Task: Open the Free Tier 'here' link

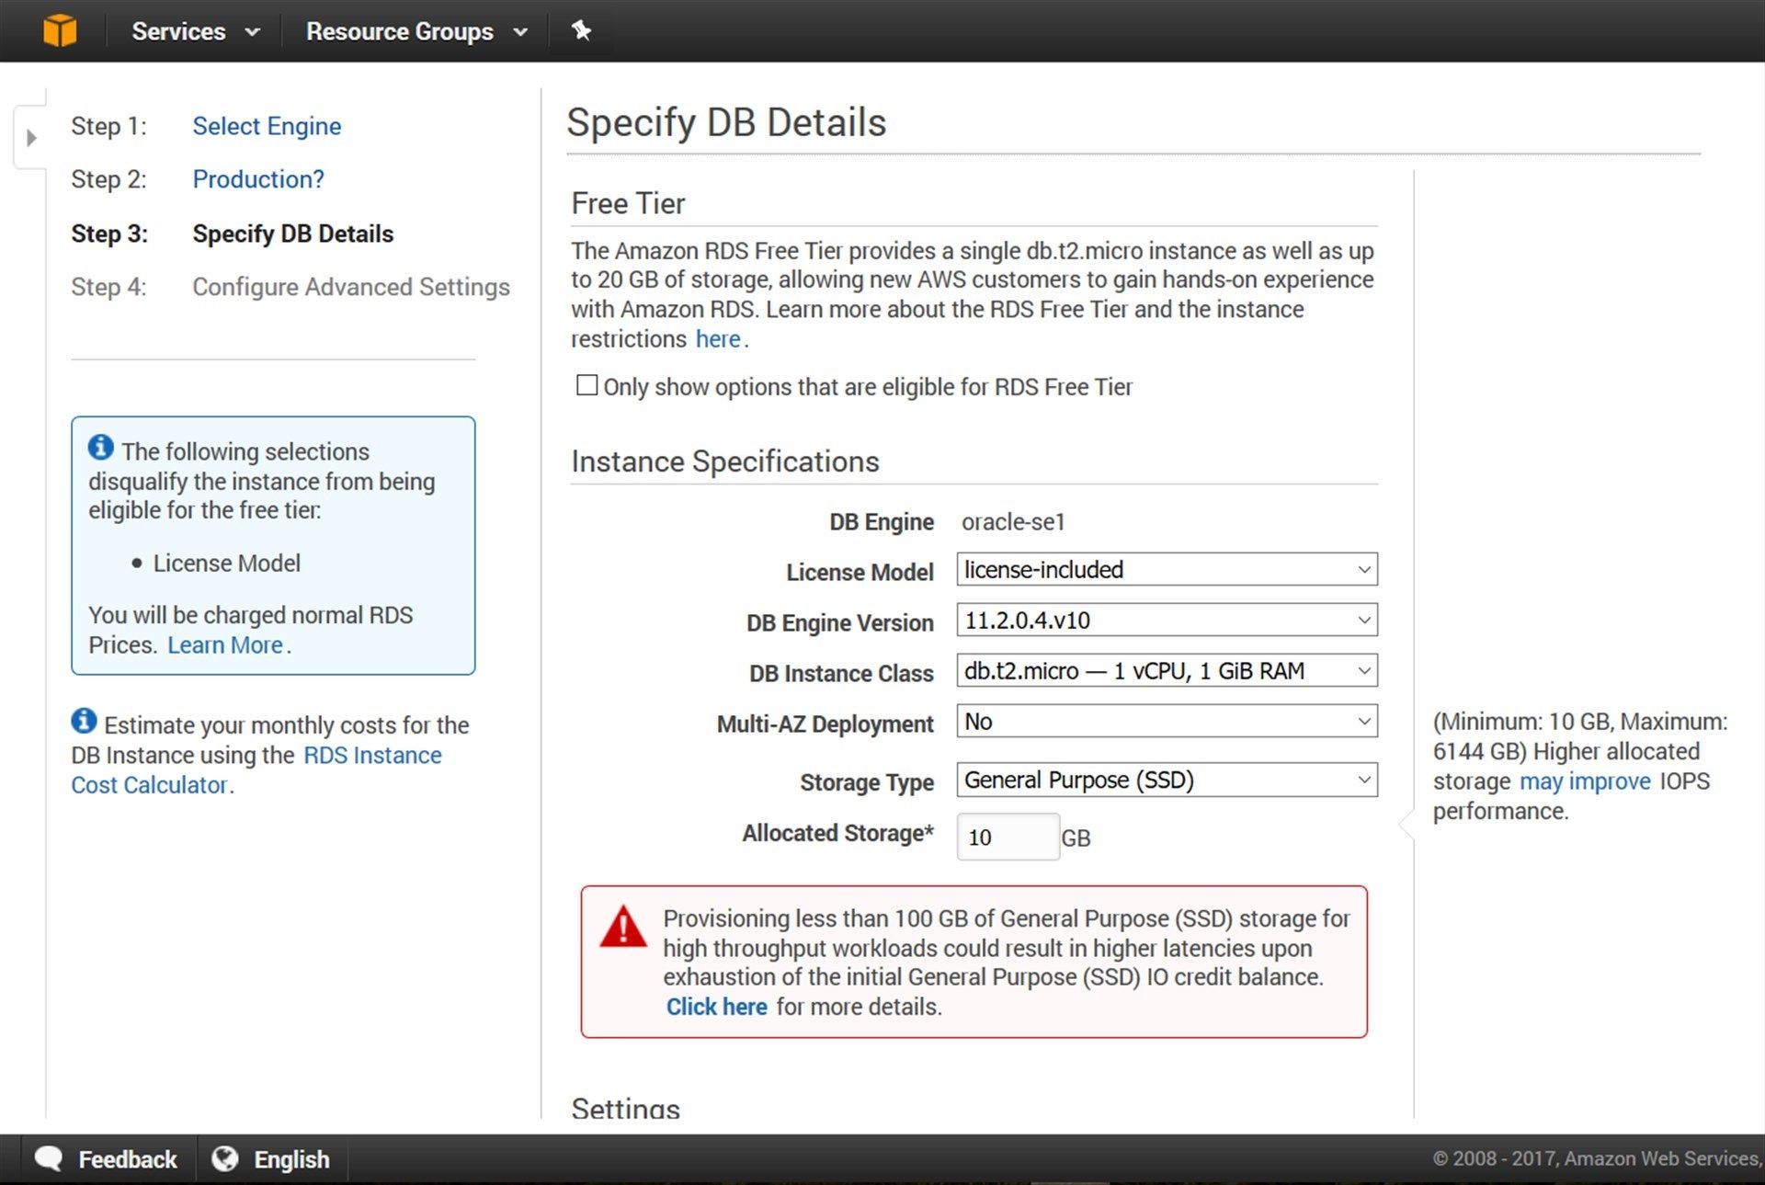Action: [718, 339]
